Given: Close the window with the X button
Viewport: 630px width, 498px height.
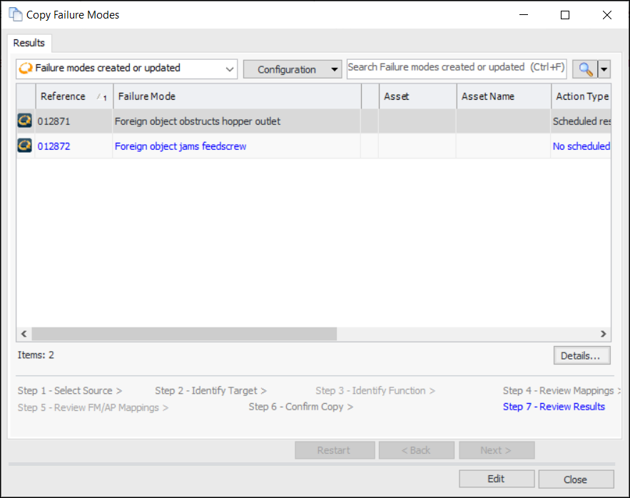Looking at the screenshot, I should (x=607, y=15).
